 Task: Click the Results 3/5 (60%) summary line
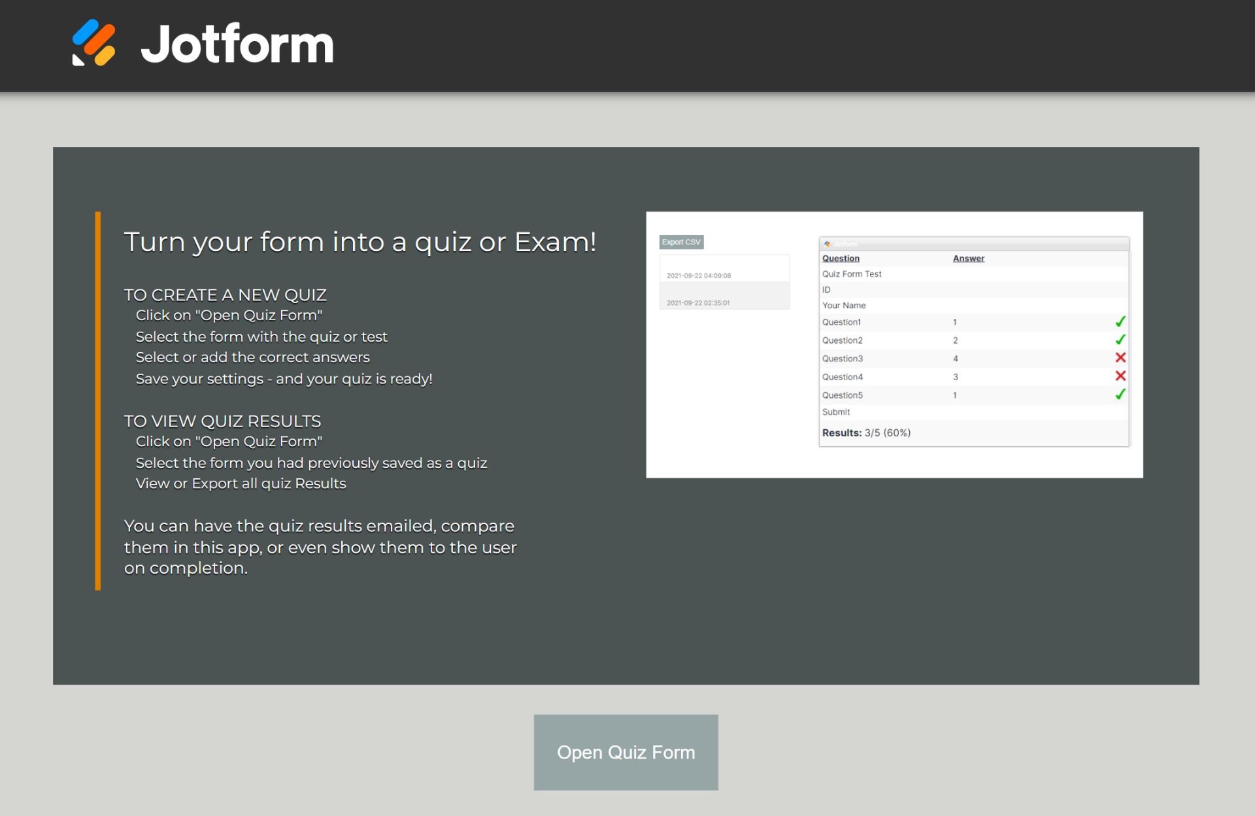pos(866,432)
